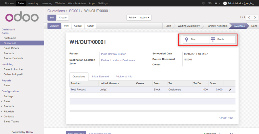This screenshot has height=134, width=259.
Task: Click the Put in Pack link
Action: click(226, 118)
